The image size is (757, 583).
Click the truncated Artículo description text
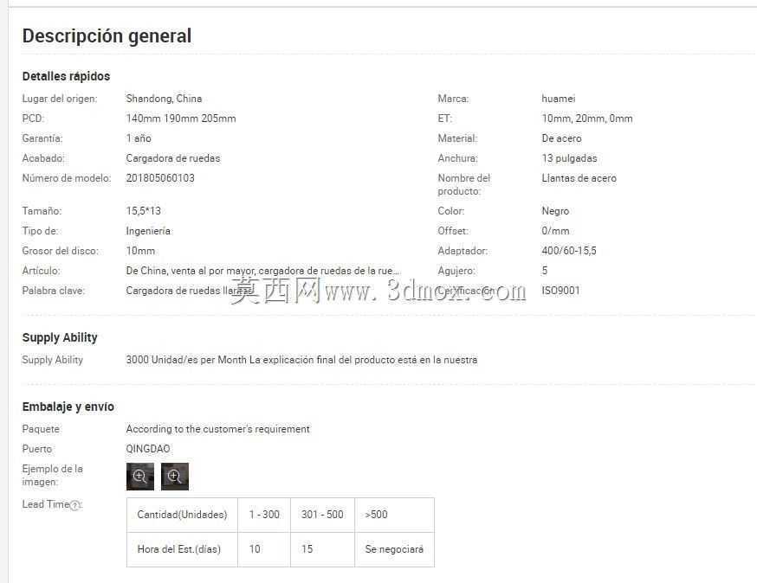point(262,271)
